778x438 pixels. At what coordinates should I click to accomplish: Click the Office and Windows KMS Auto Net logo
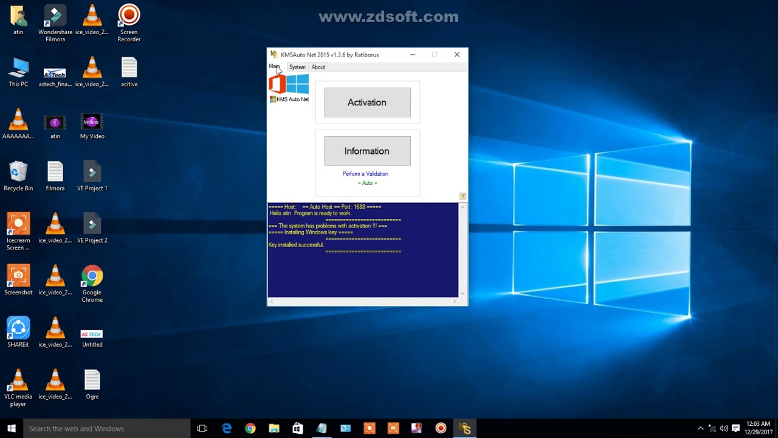point(289,89)
